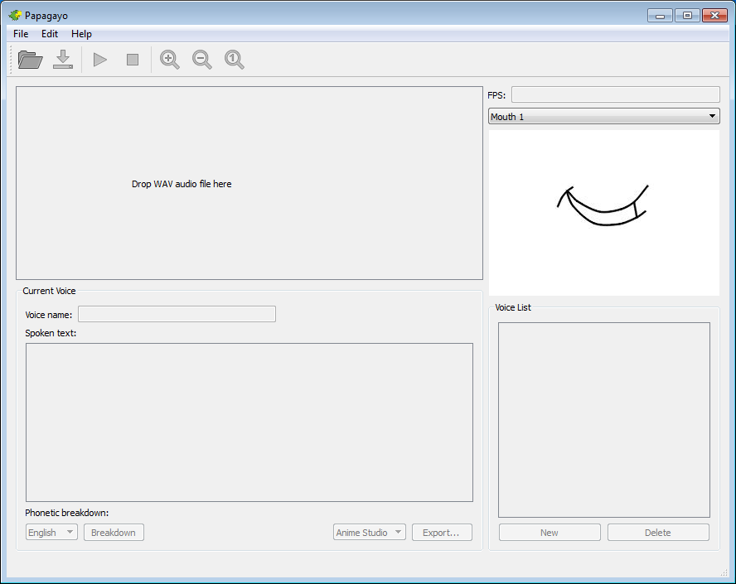
Task: Open the Help menu
Action: (x=81, y=34)
